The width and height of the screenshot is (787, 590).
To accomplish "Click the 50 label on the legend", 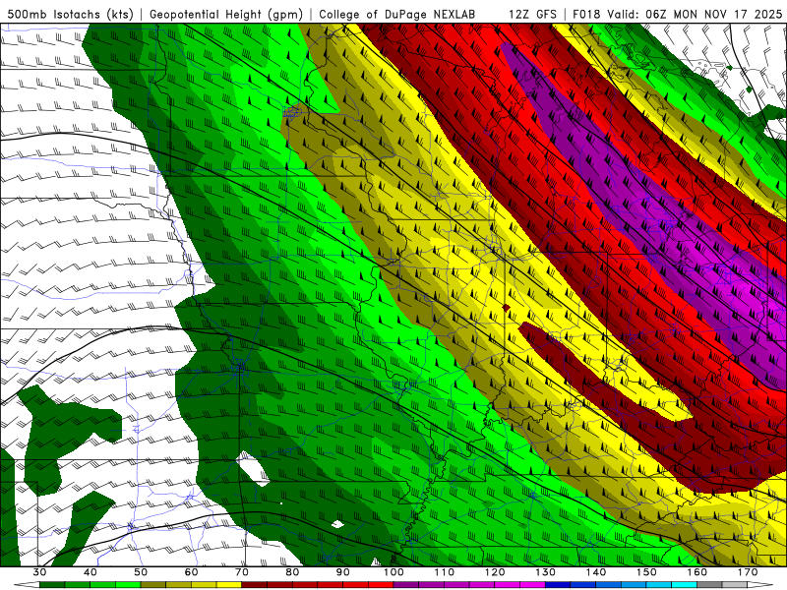I will click(141, 572).
